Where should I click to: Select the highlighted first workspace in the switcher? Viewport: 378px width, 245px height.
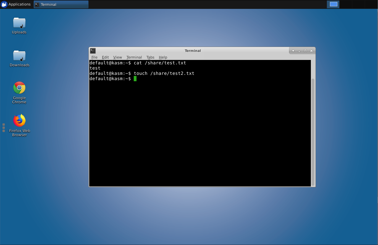coord(334,4)
